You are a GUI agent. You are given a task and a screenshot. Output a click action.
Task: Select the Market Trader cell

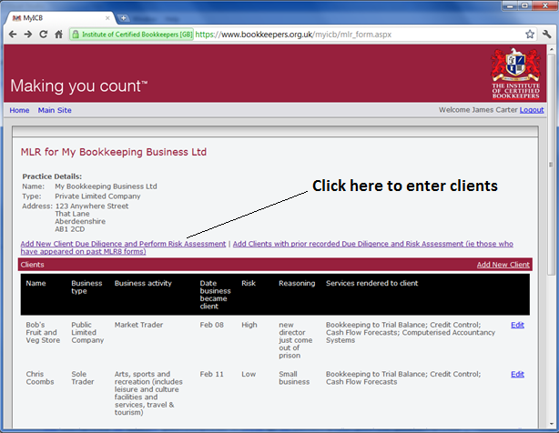click(x=138, y=325)
